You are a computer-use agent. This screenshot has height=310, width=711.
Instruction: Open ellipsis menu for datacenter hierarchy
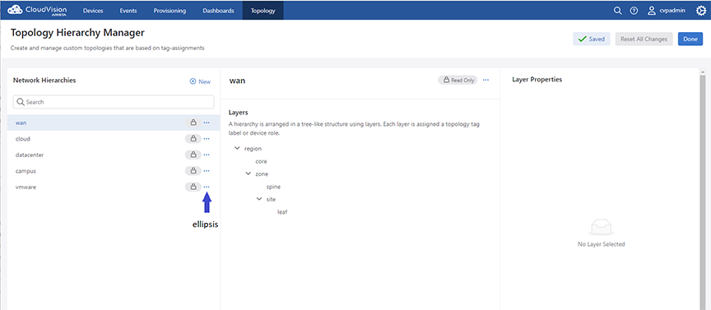point(207,155)
